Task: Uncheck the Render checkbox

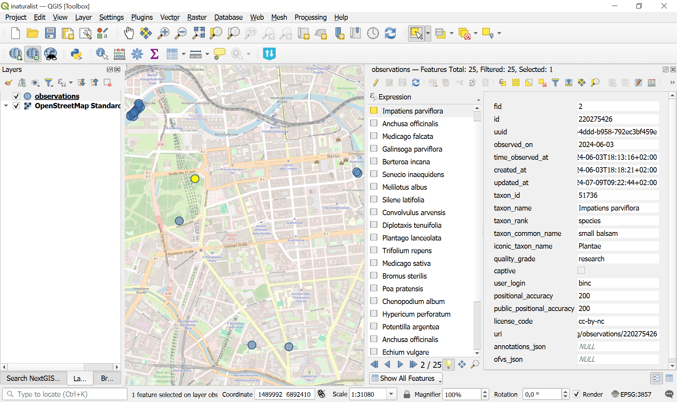Action: coord(577,394)
